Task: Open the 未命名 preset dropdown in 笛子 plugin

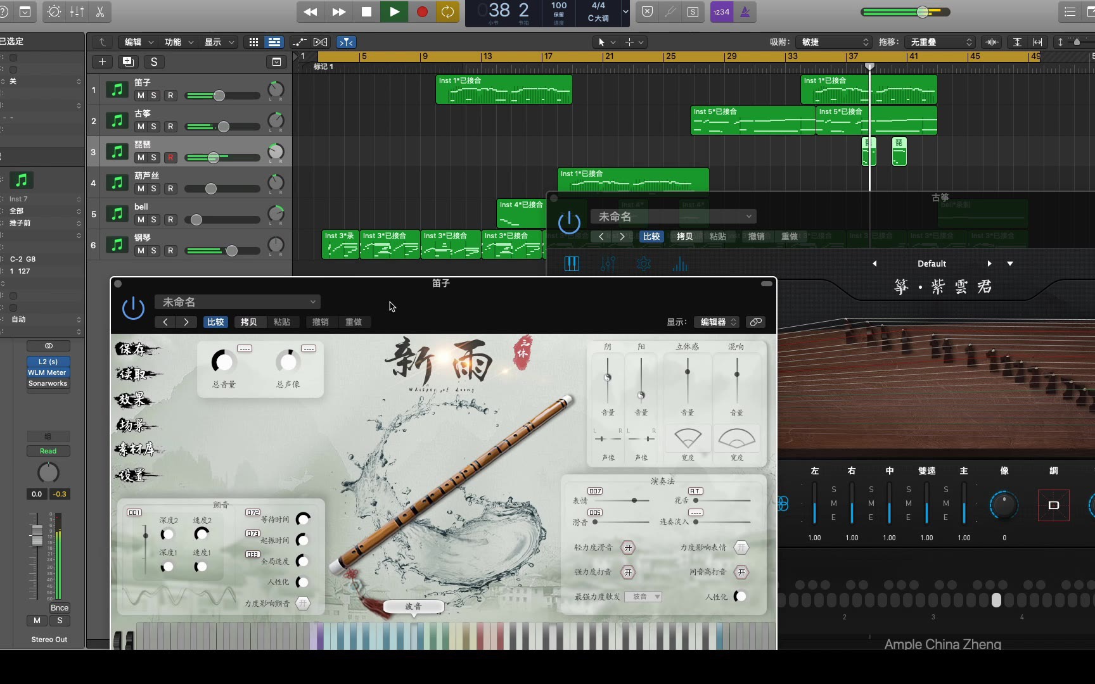Action: [238, 302]
